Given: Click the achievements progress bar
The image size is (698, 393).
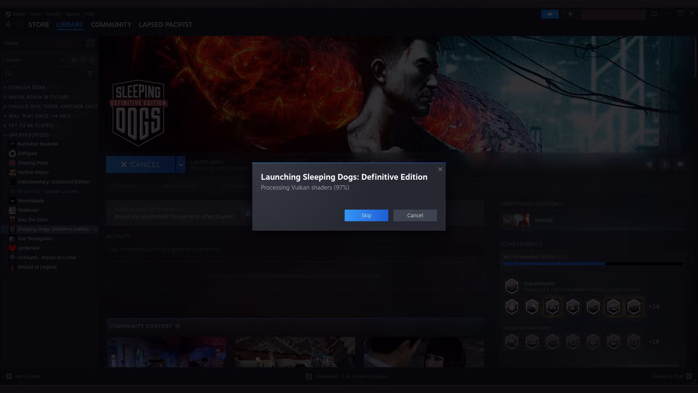Looking at the screenshot, I should 593,264.
